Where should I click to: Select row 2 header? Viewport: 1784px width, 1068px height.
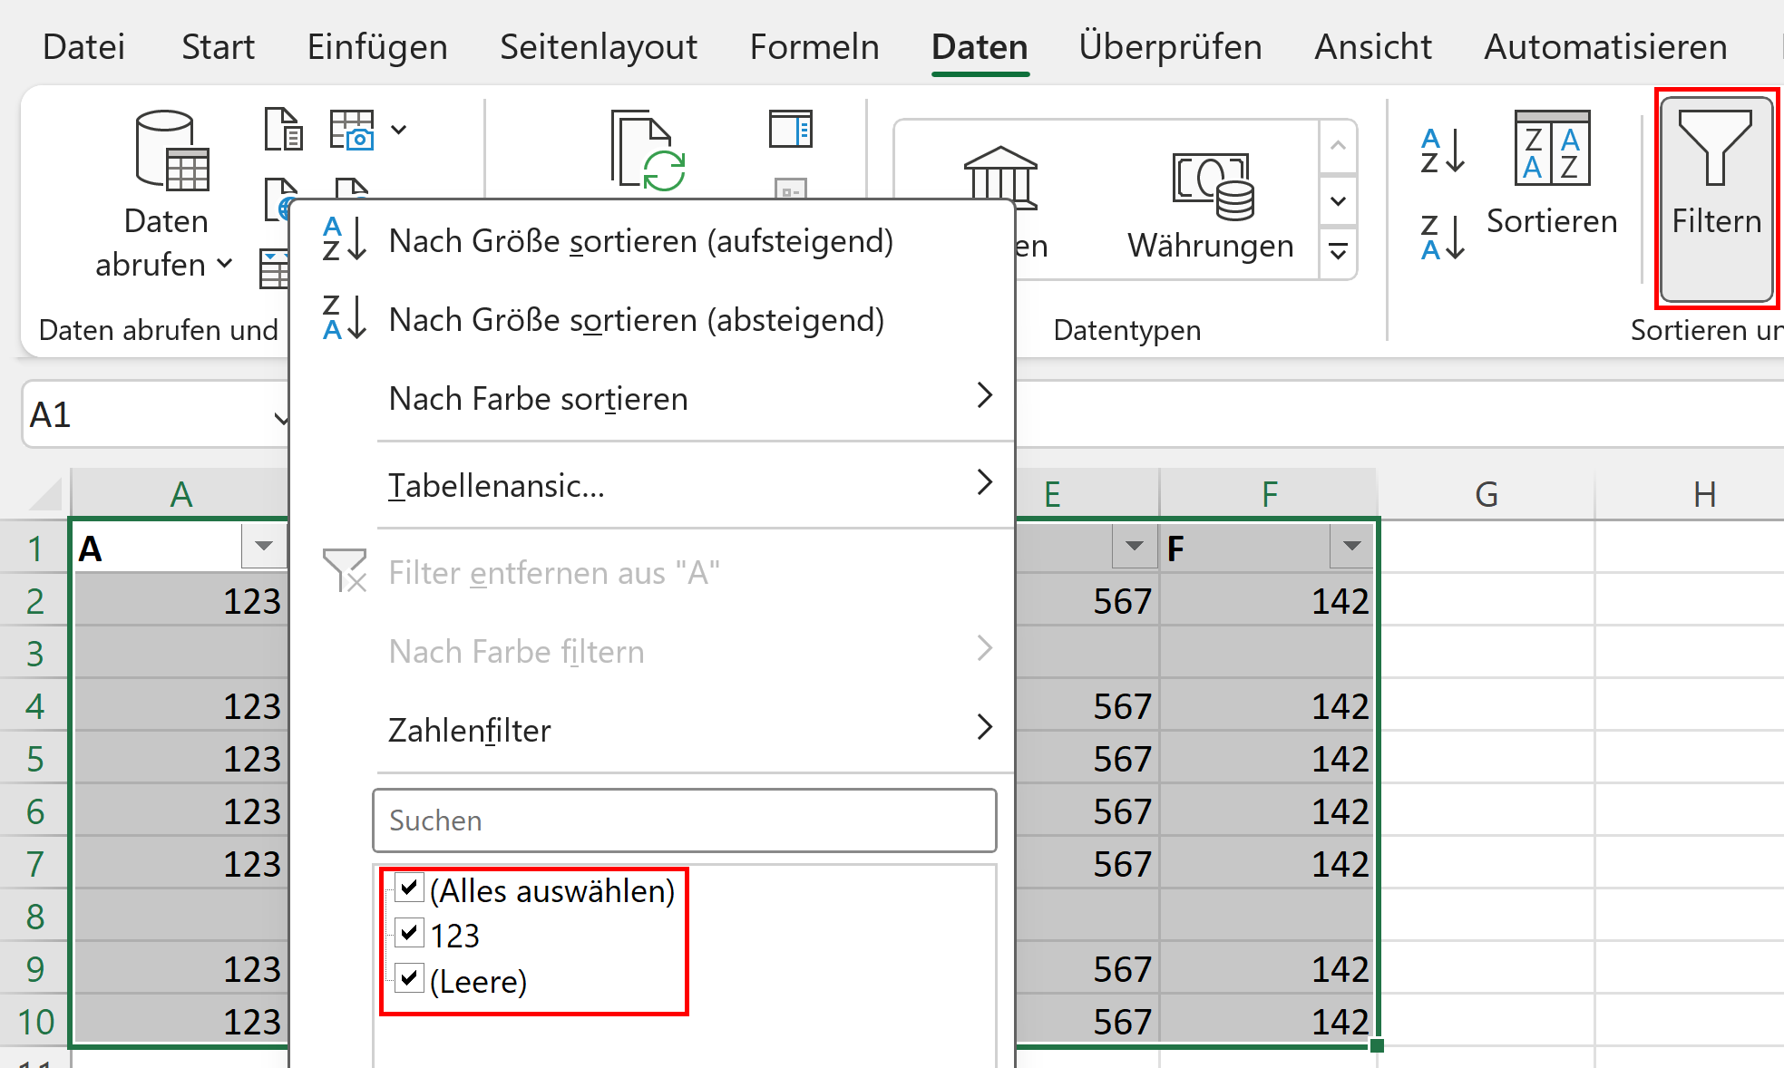(x=34, y=601)
